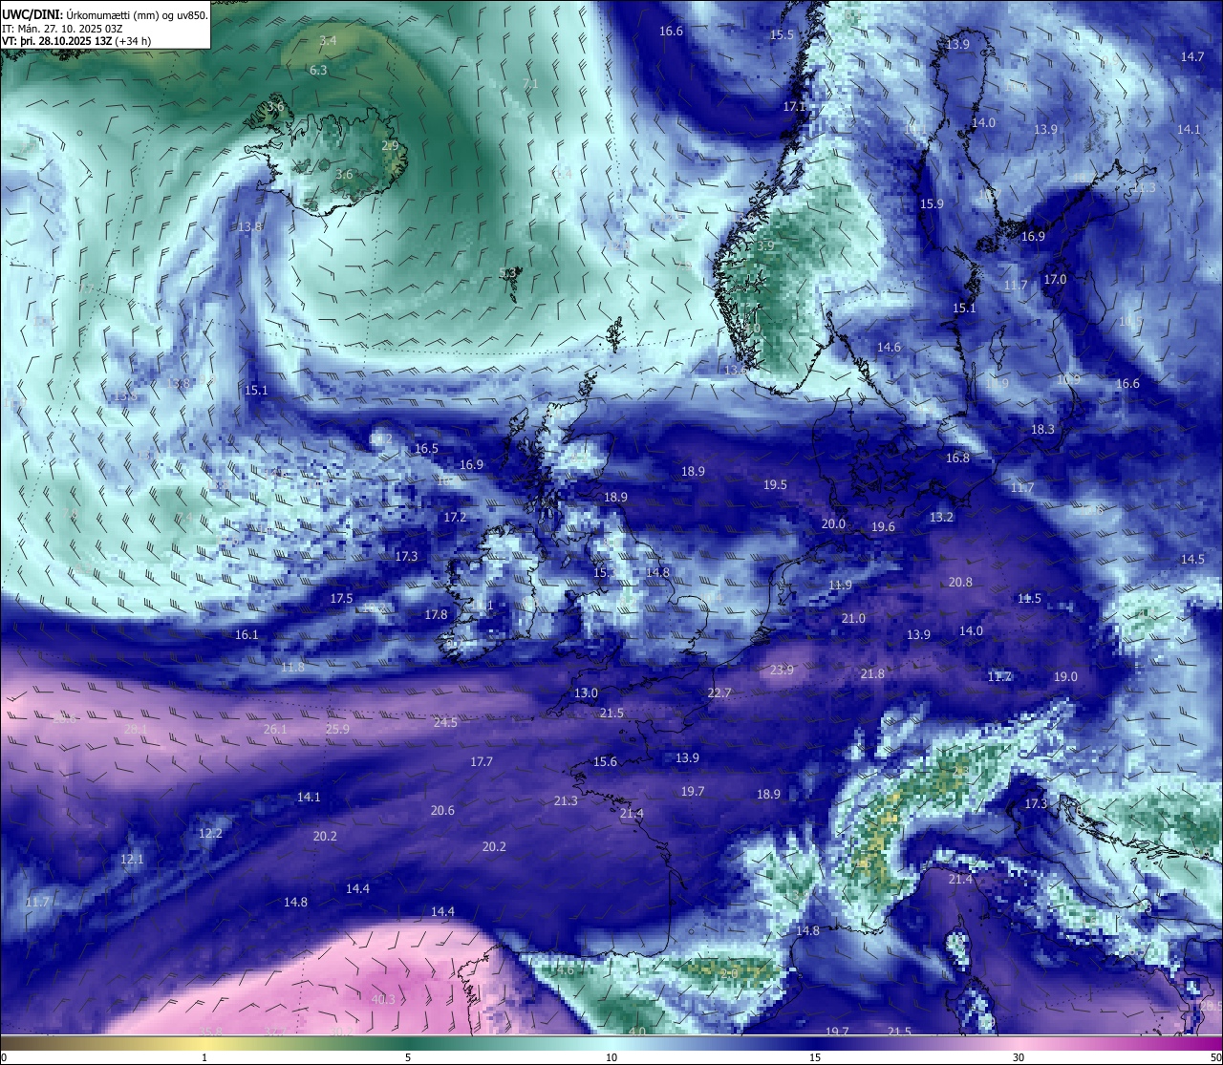Click the IT: Mán. 27. 10. 2025 03Z line
The image size is (1223, 1065).
click(62, 28)
